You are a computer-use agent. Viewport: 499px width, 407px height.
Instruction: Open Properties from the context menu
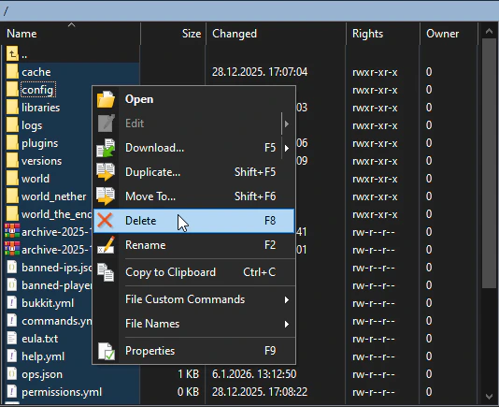pos(193,351)
